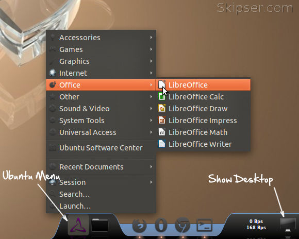Click the LibreOffice Draw icon
299x239 pixels.
coord(162,108)
